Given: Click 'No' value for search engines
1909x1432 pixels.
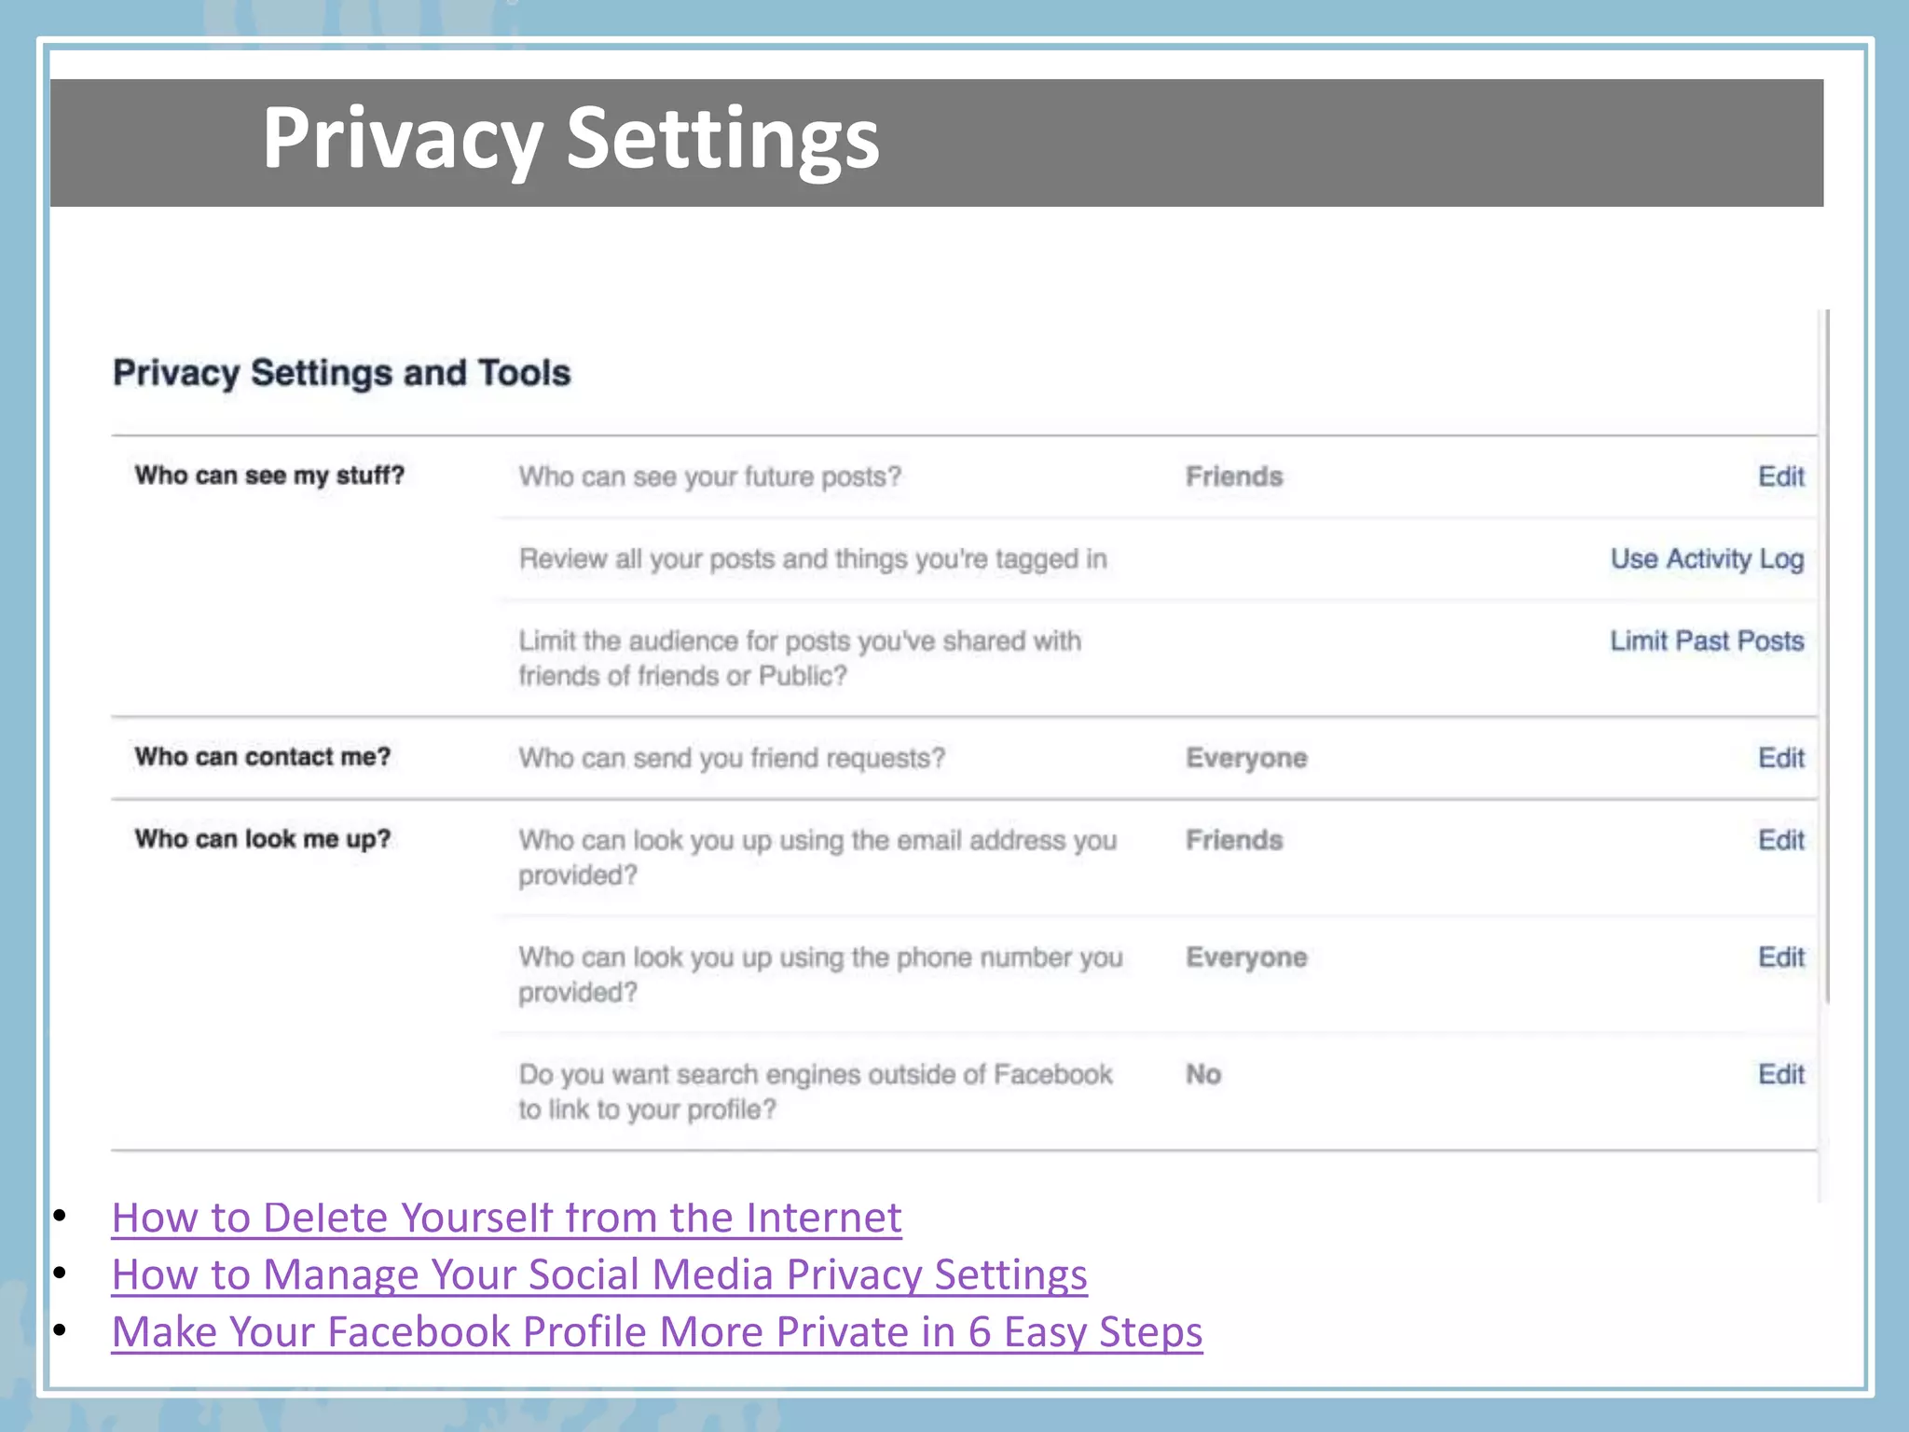Looking at the screenshot, I should [x=1203, y=1074].
